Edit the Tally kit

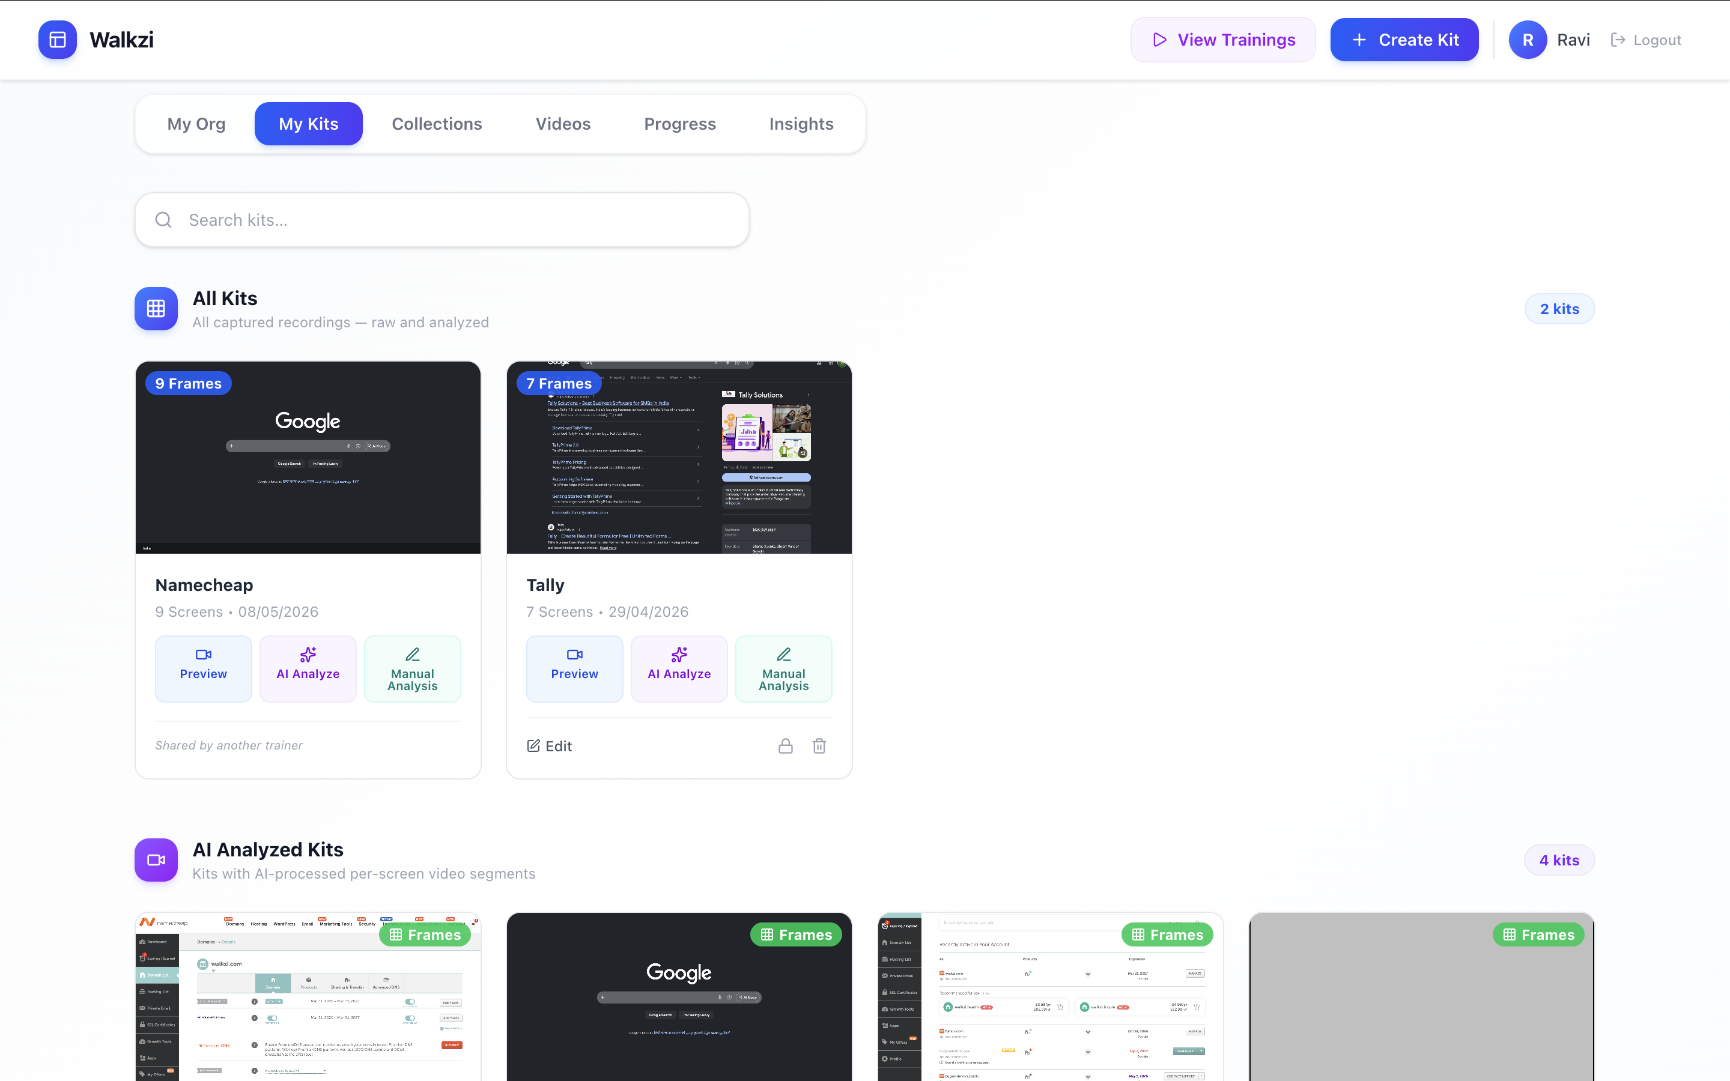click(549, 746)
